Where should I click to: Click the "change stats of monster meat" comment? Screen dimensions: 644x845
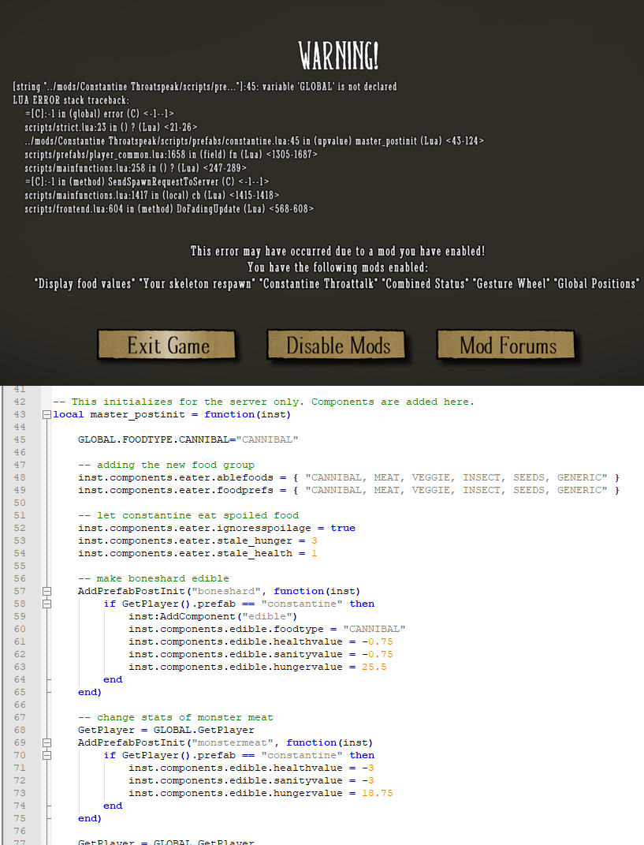(175, 717)
